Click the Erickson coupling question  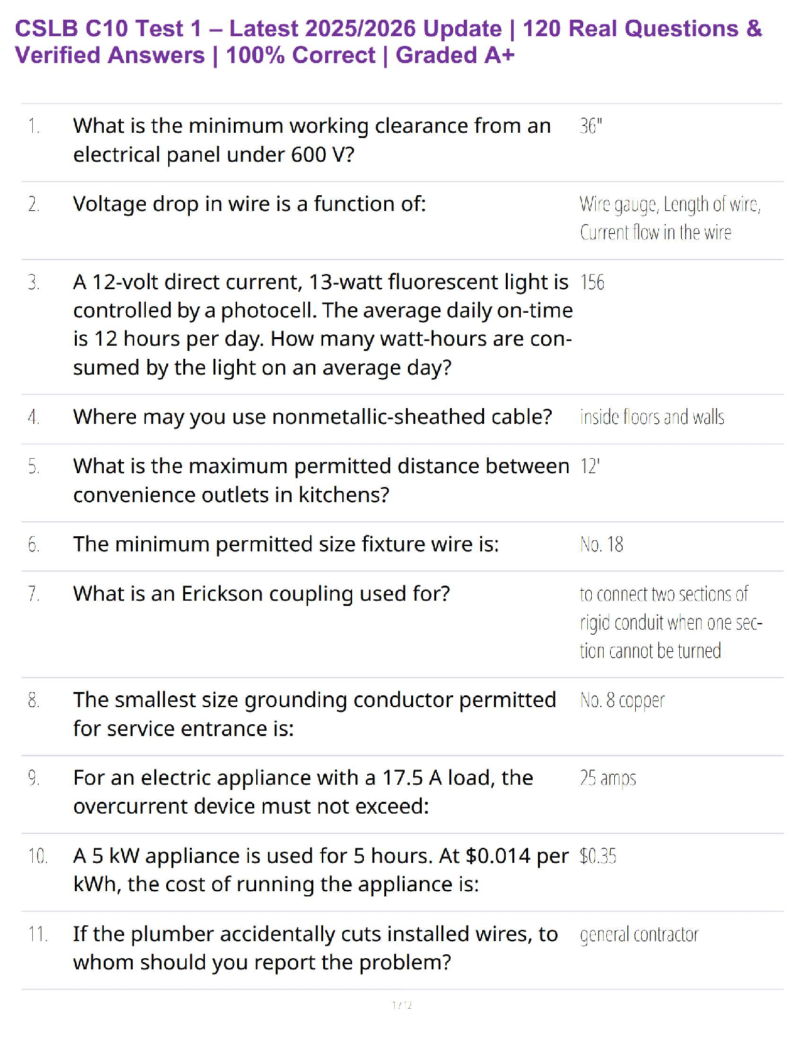tap(261, 594)
